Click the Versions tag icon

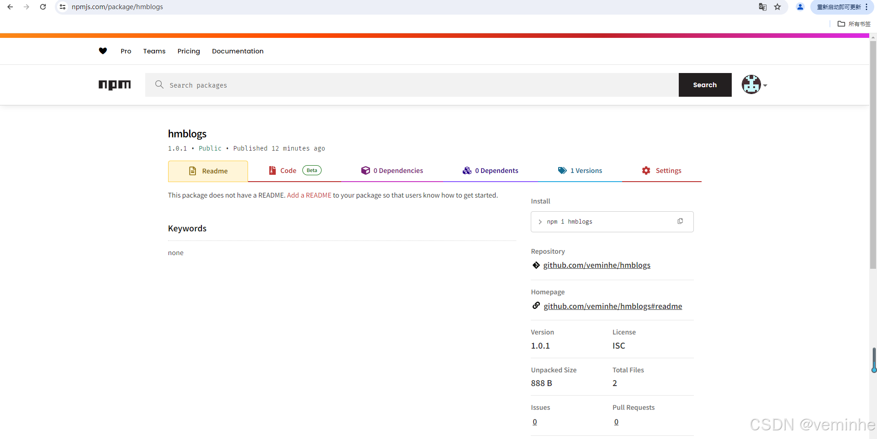point(562,171)
